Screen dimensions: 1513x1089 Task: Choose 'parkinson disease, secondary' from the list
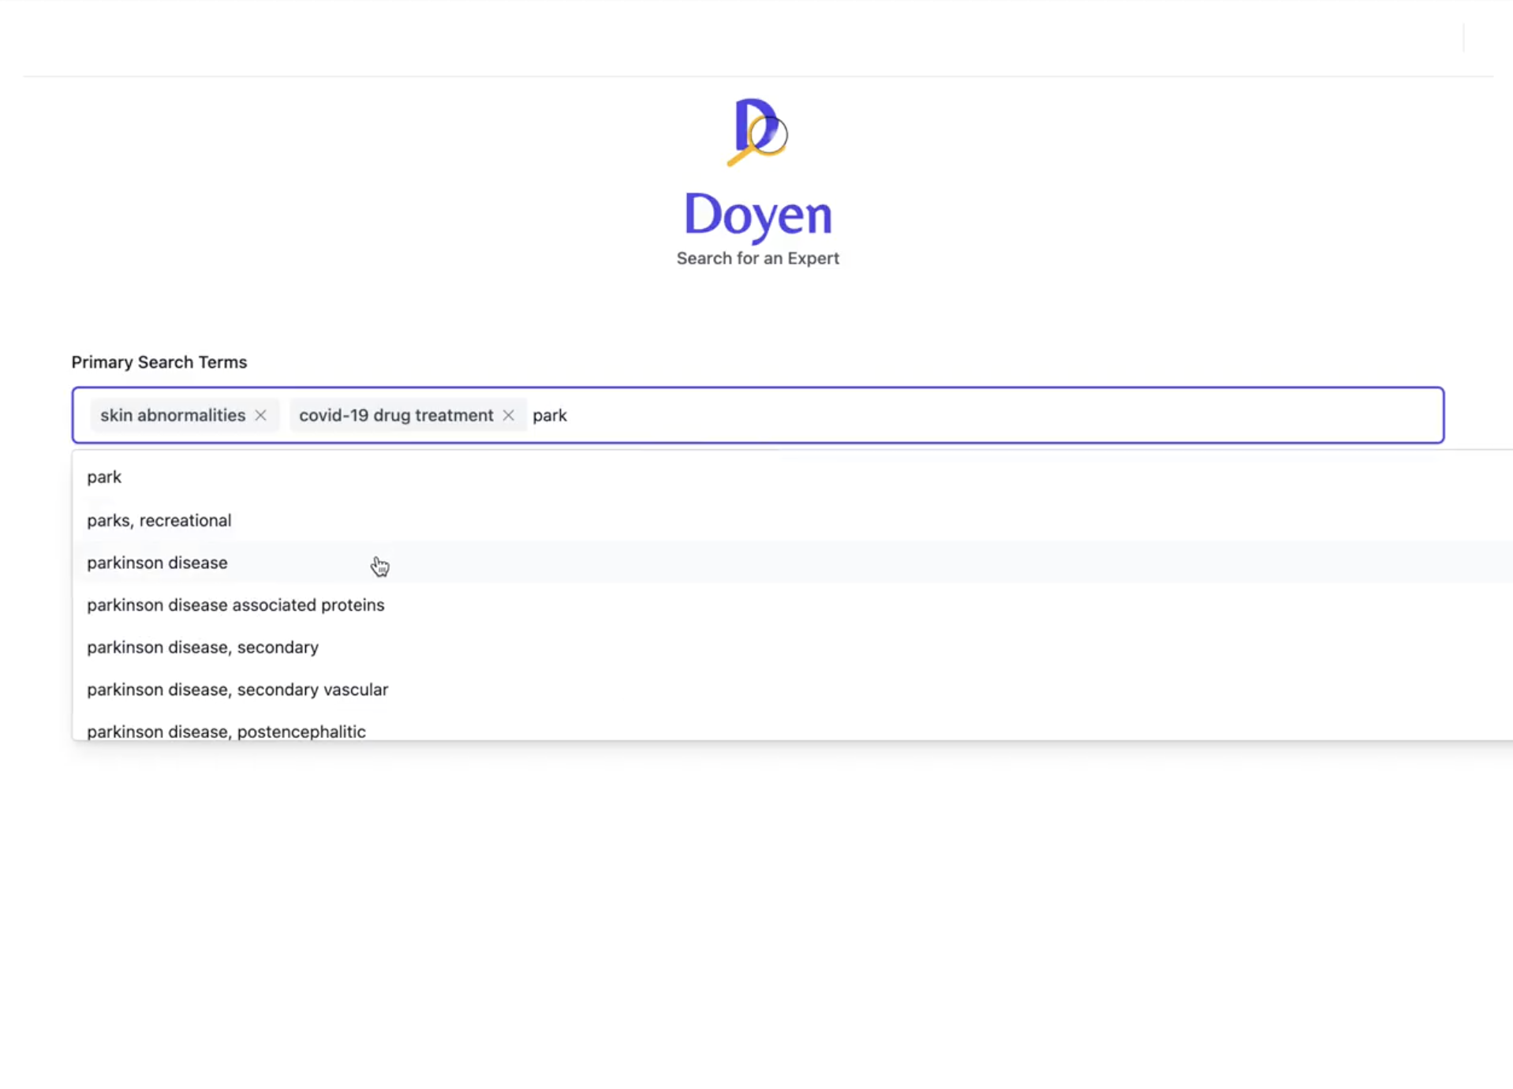[x=202, y=647]
